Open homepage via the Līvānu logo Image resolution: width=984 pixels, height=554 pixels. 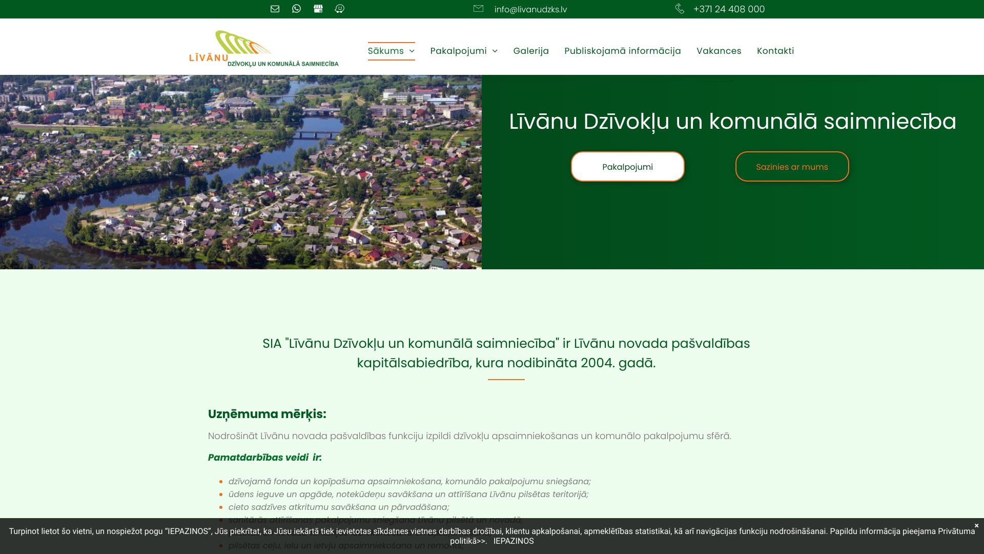[264, 49]
